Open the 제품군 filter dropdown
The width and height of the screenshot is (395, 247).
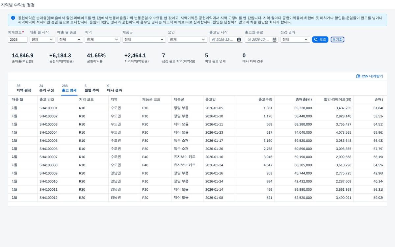pos(144,40)
